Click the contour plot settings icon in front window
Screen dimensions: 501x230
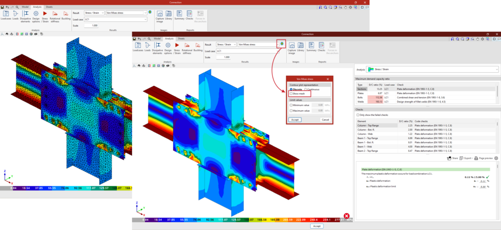[282, 43]
